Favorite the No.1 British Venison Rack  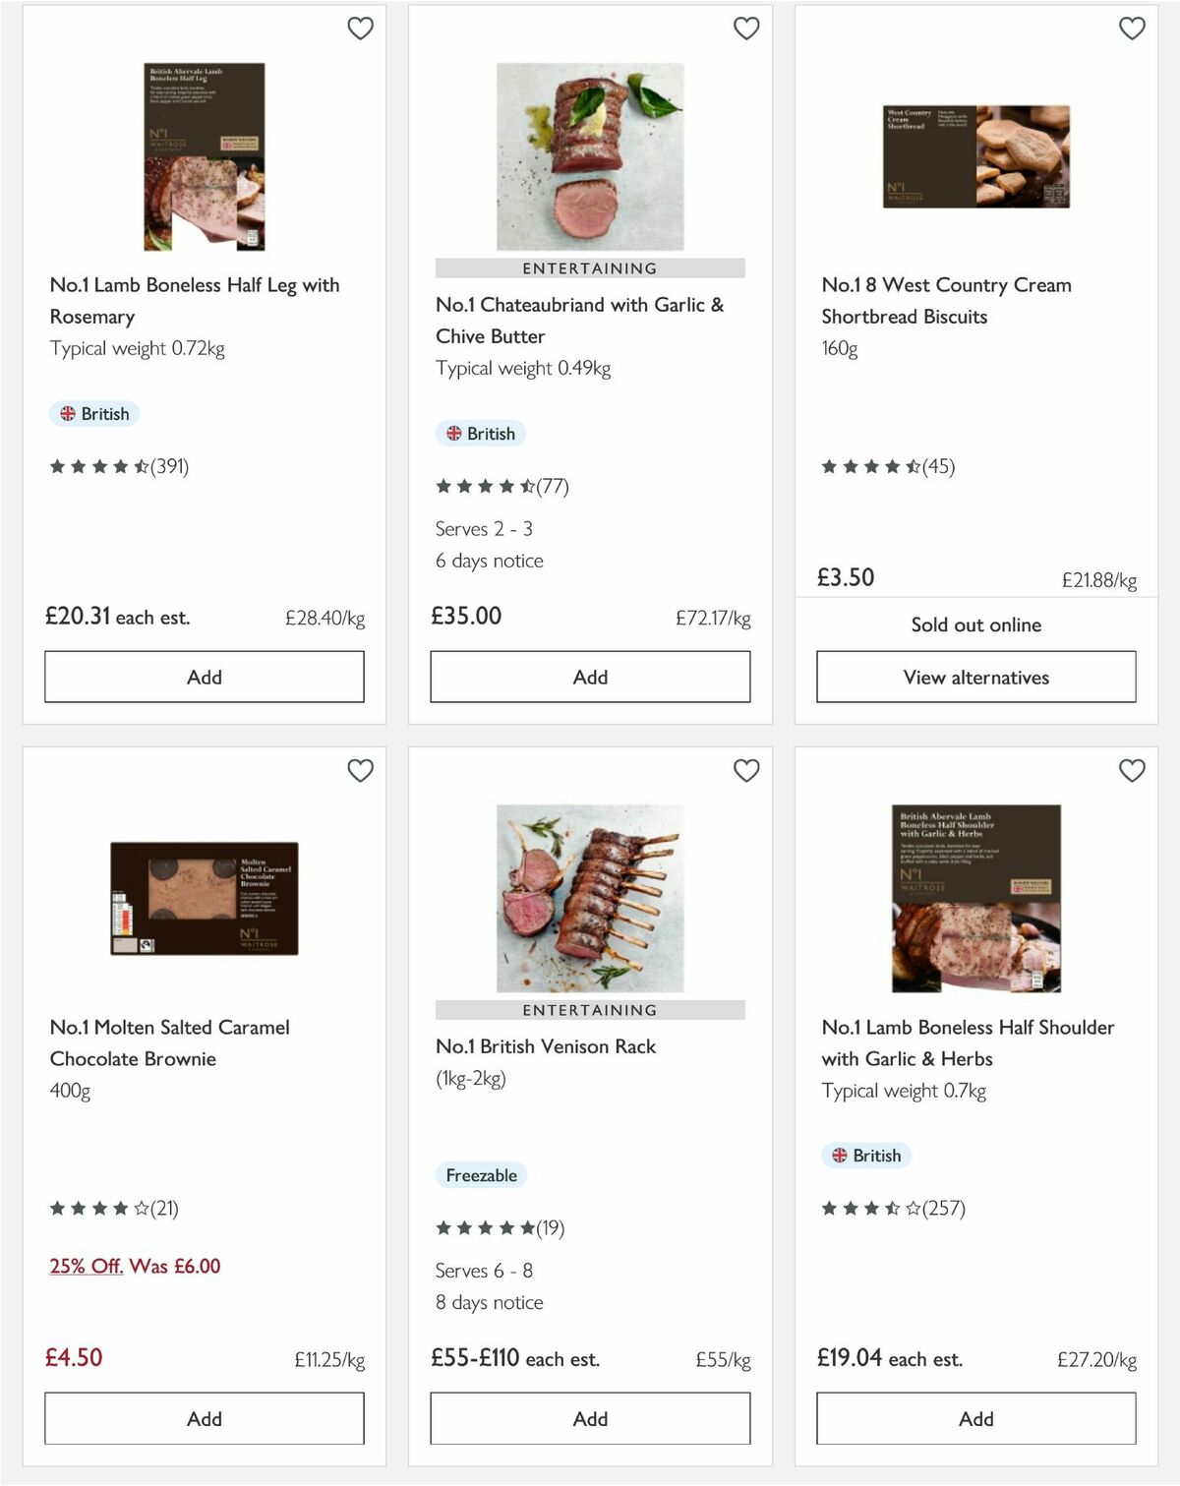point(746,771)
